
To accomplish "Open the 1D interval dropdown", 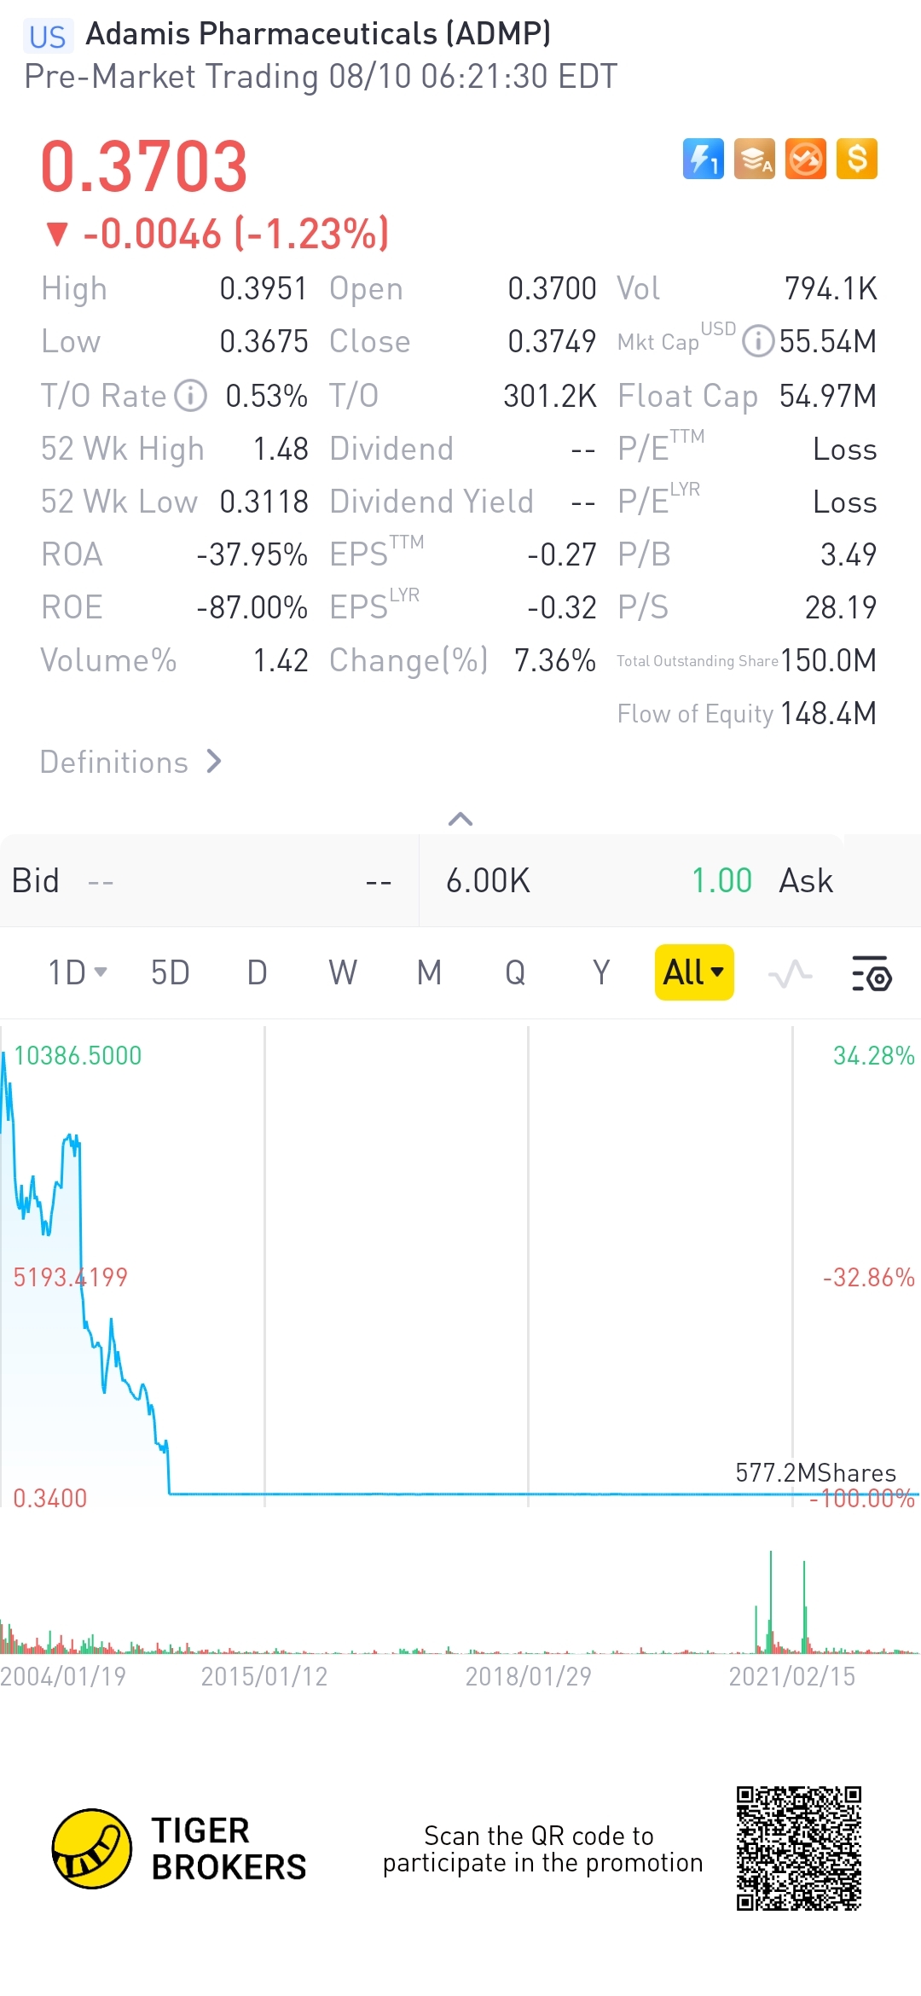I will pyautogui.click(x=77, y=972).
